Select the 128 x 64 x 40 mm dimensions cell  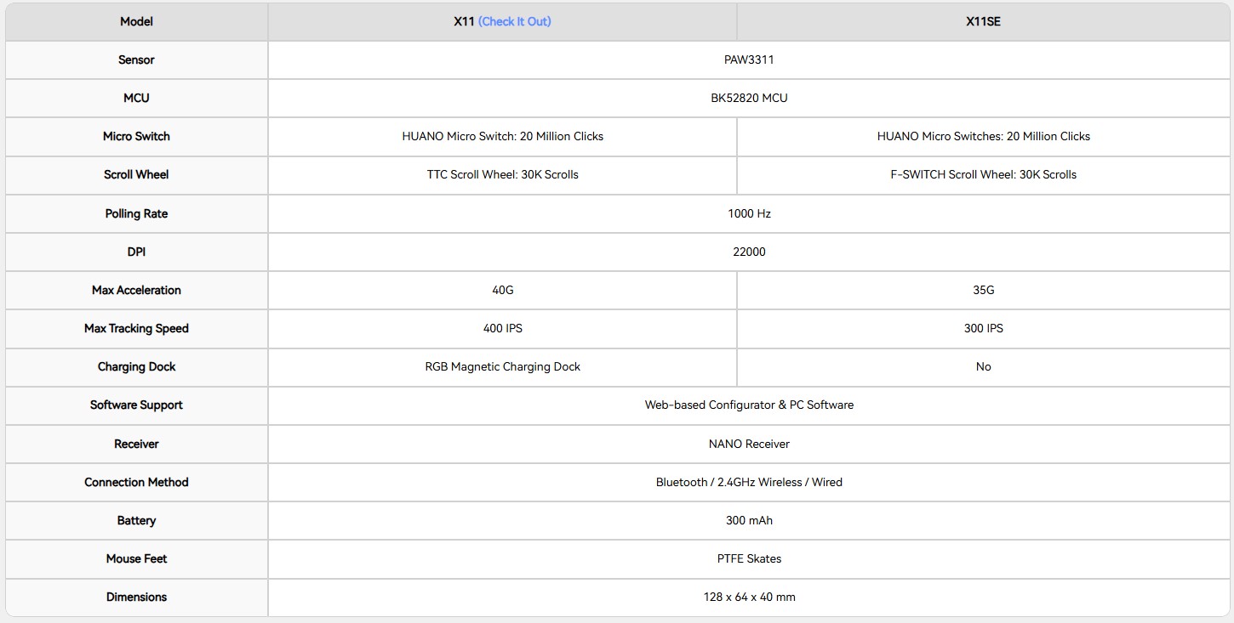749,597
